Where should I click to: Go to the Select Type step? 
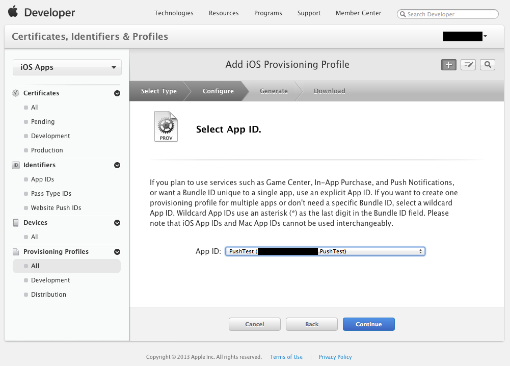(159, 91)
